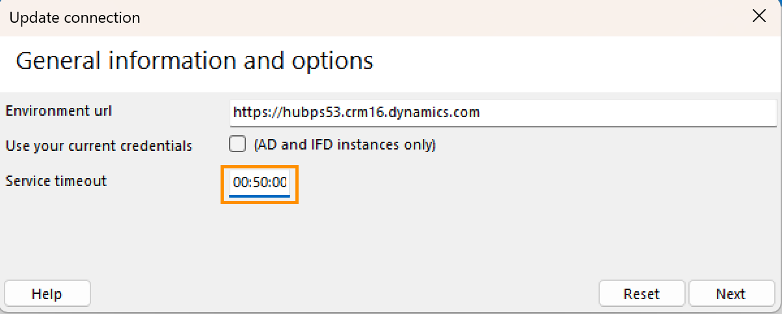Select the hours segment of Service timeout
This screenshot has height=314, width=782.
point(239,183)
